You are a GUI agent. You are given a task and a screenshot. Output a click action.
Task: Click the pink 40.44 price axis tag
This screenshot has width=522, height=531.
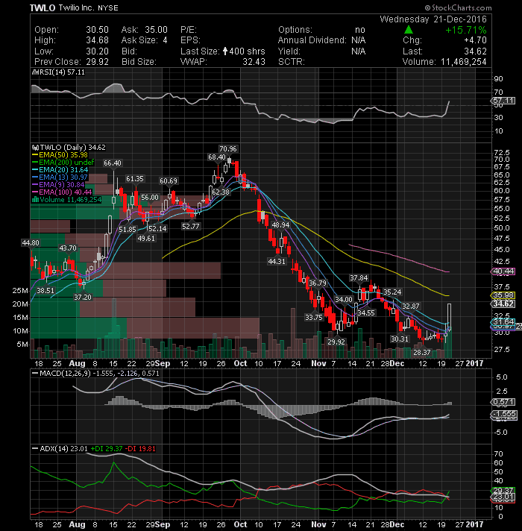(503, 271)
